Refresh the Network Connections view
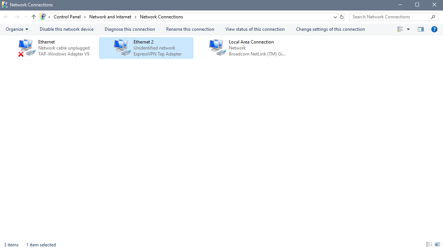443x249 pixels. [342, 17]
